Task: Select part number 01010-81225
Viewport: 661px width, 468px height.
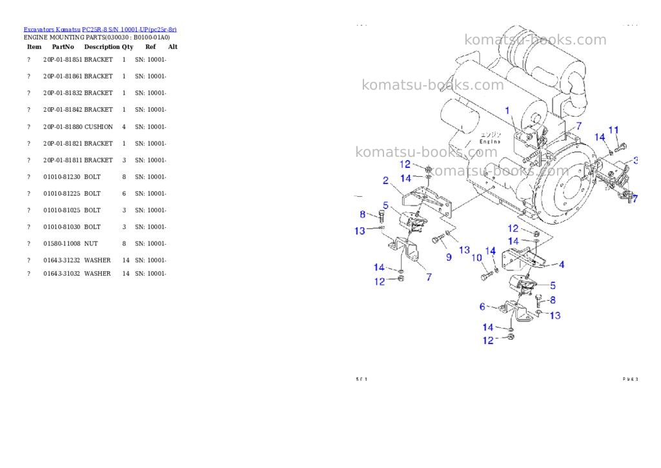Action: coord(62,194)
